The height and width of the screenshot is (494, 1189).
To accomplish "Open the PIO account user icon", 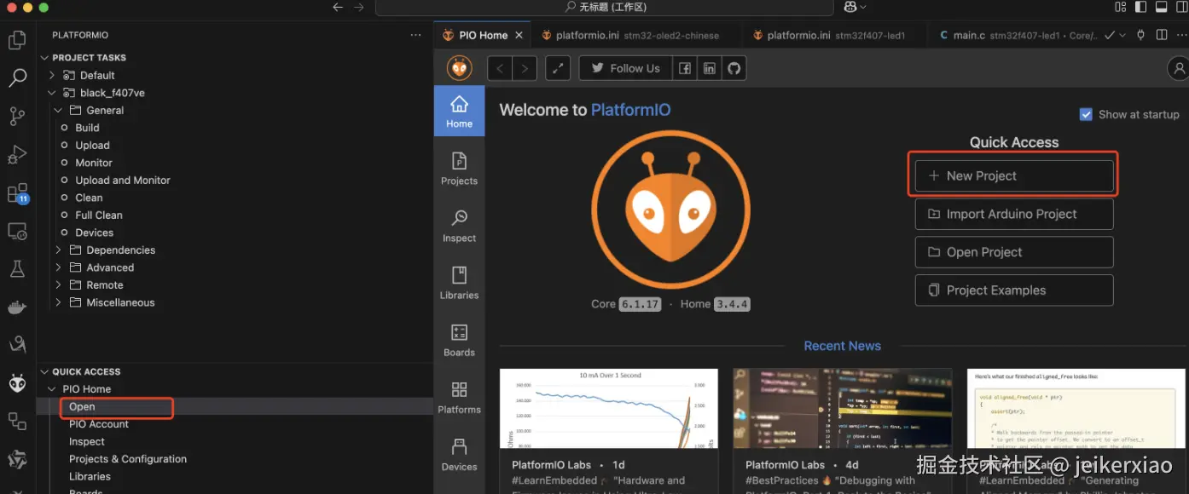I will tap(1179, 68).
